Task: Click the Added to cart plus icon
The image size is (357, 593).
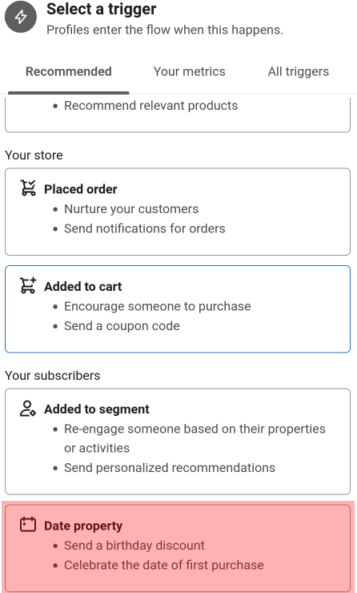Action: [x=28, y=285]
